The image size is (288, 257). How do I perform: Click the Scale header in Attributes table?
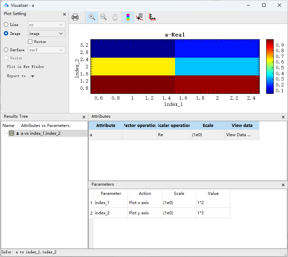208,125
